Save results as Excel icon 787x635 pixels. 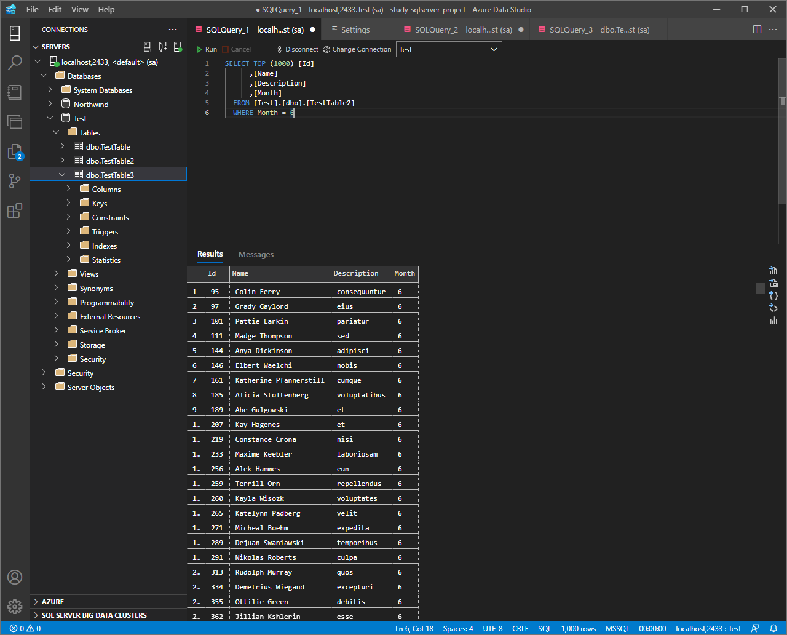(x=773, y=283)
